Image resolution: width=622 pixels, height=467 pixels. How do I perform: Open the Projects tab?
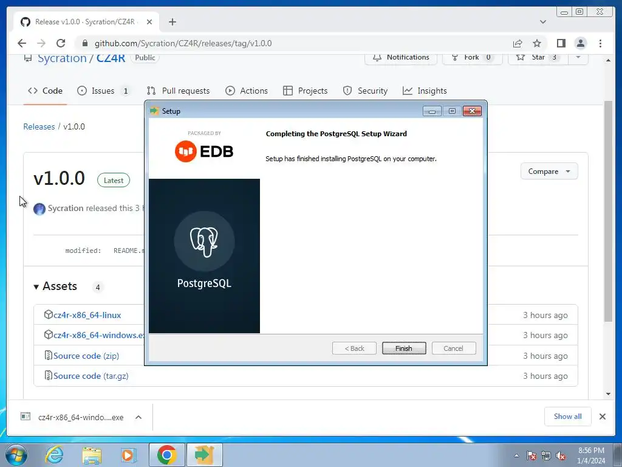click(x=305, y=91)
